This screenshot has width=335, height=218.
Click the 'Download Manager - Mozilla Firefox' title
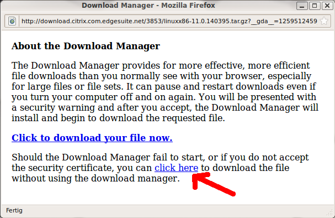tap(148, 6)
